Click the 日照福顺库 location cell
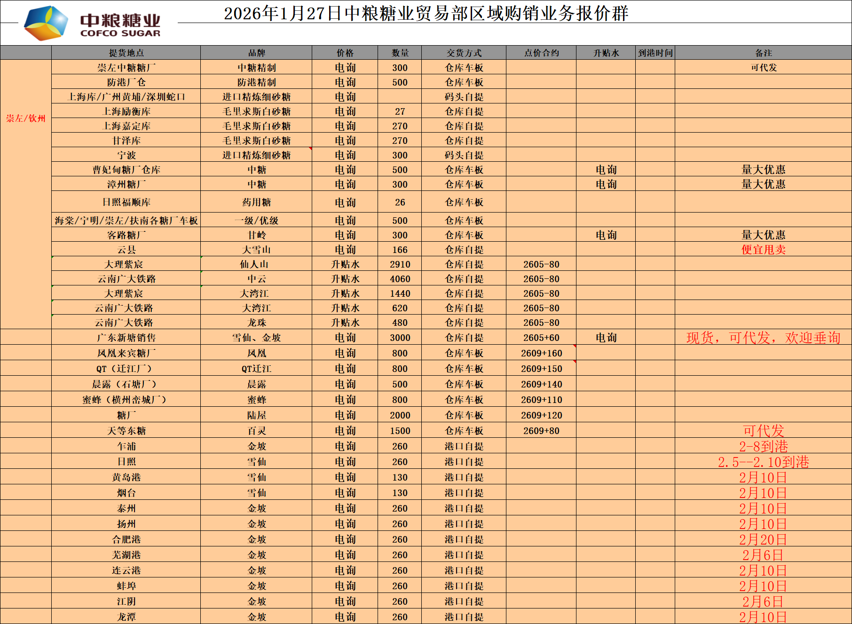 [126, 202]
